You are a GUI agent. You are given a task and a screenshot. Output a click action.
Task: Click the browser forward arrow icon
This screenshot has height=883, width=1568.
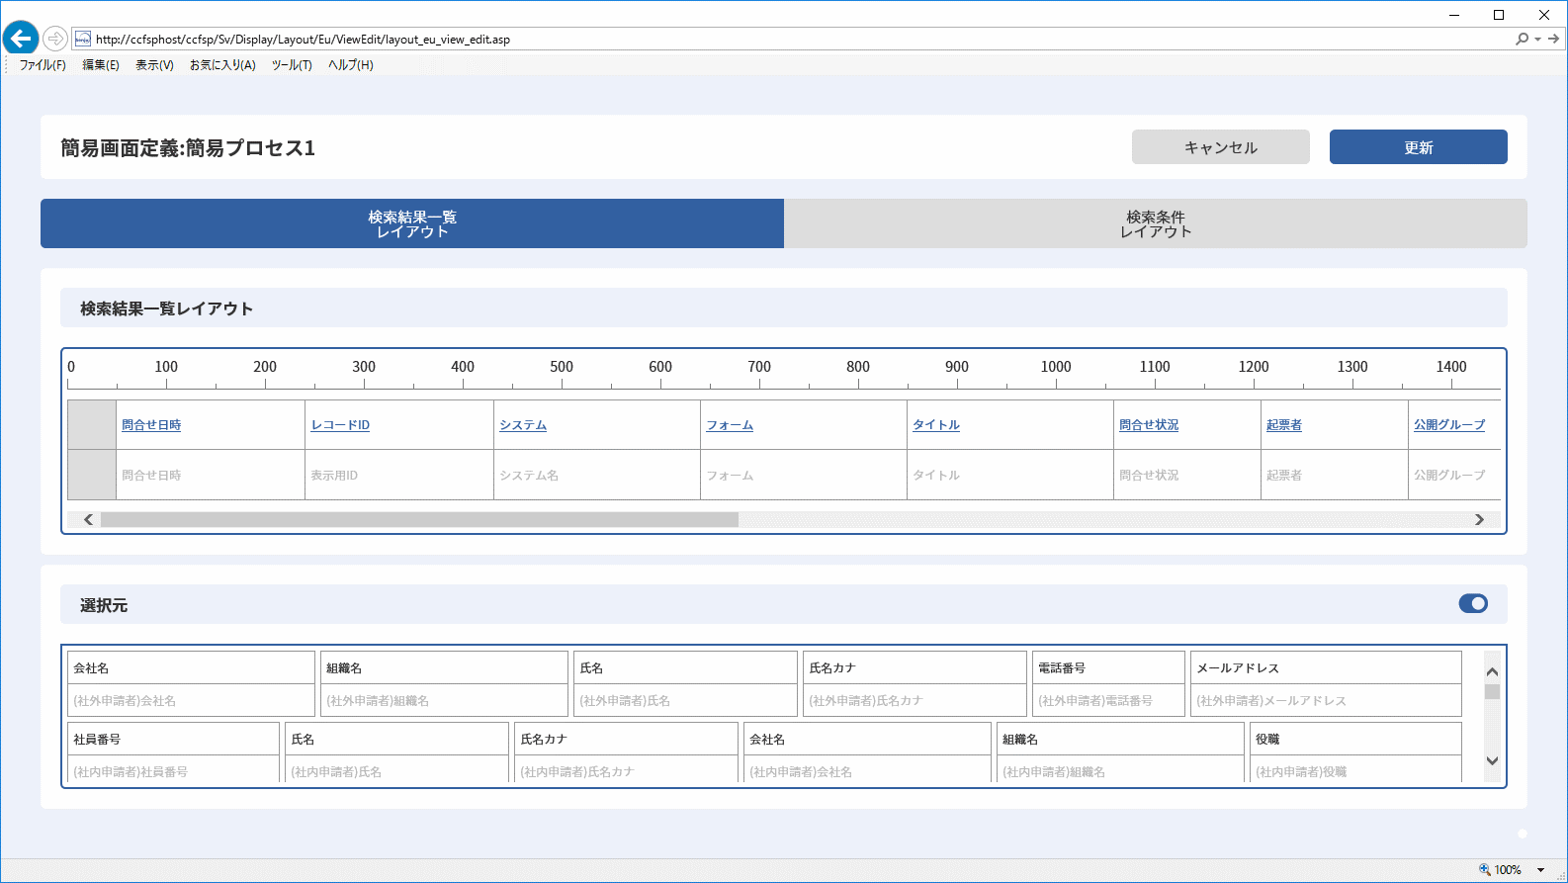coord(55,39)
